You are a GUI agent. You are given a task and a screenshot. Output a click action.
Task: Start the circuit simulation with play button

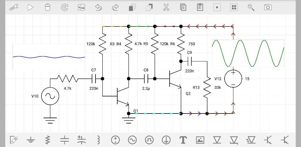tap(31, 7)
